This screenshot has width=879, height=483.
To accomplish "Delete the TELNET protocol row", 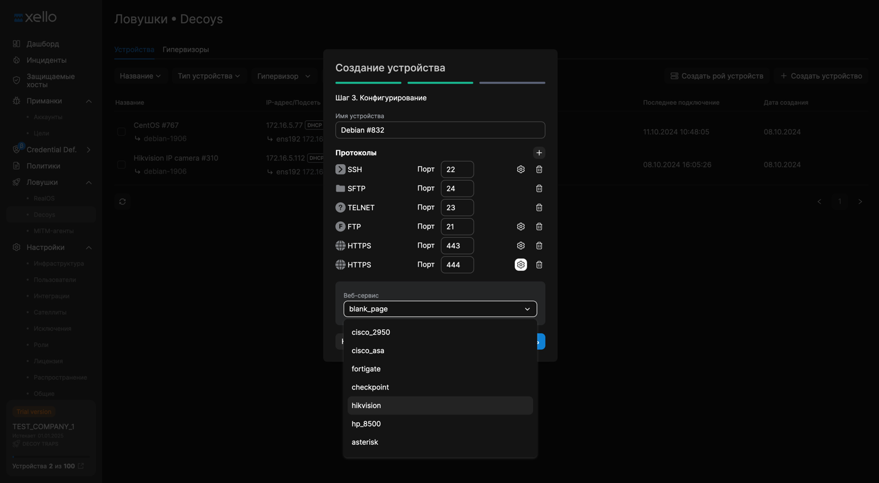I will tap(539, 208).
